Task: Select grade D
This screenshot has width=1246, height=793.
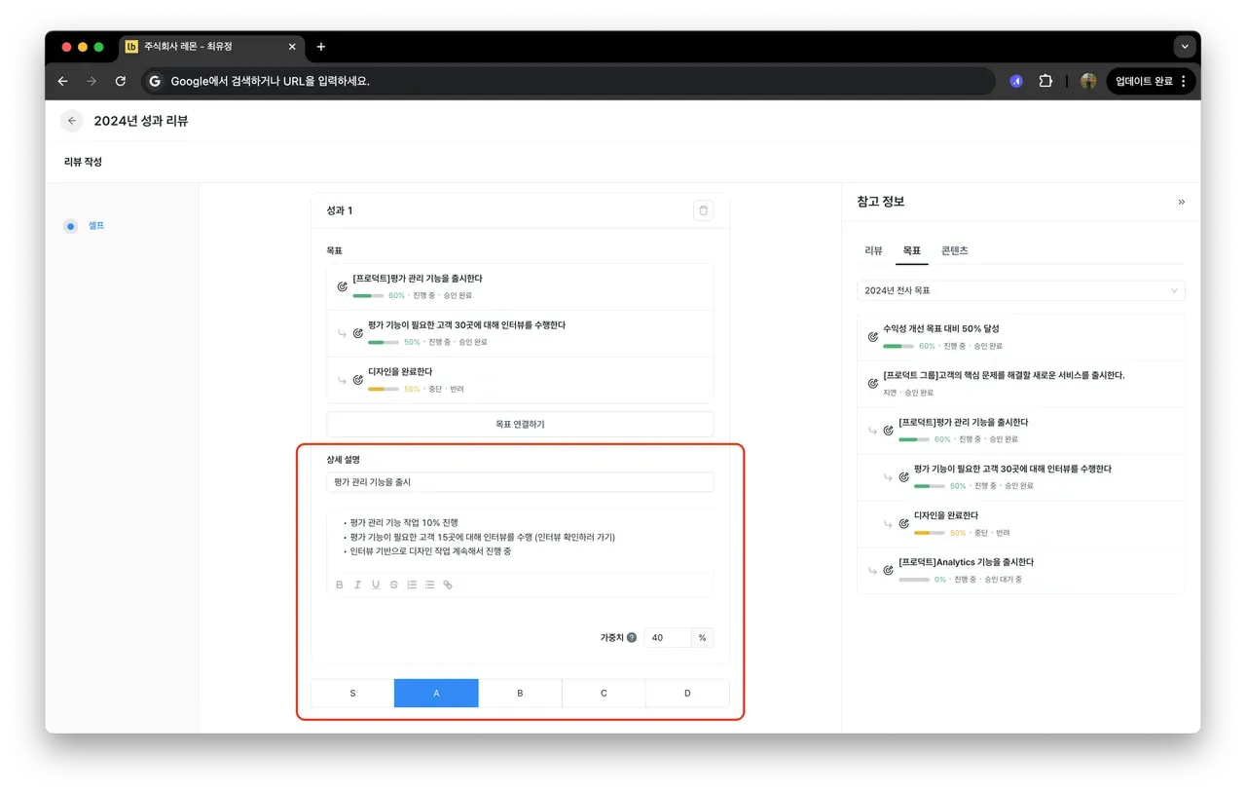Action: (x=687, y=693)
